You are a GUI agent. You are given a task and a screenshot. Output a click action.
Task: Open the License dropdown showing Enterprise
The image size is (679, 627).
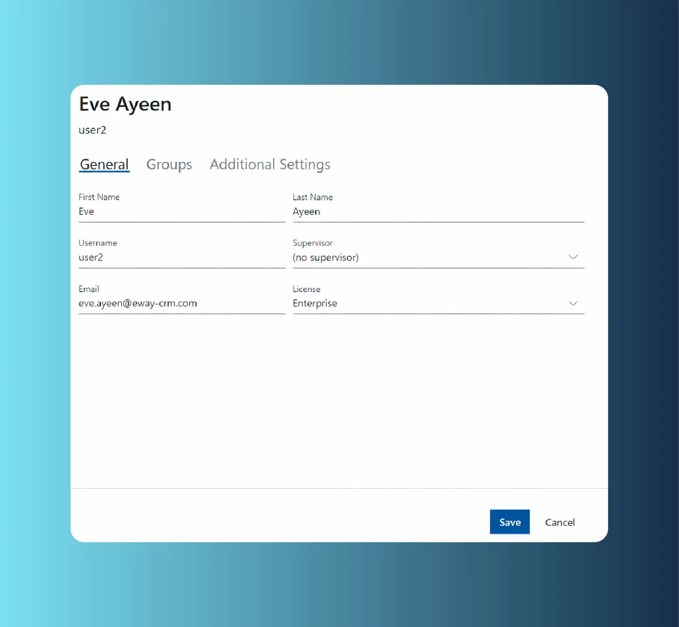438,303
